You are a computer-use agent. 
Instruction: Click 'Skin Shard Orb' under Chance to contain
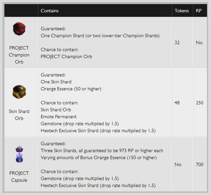pos(56,110)
